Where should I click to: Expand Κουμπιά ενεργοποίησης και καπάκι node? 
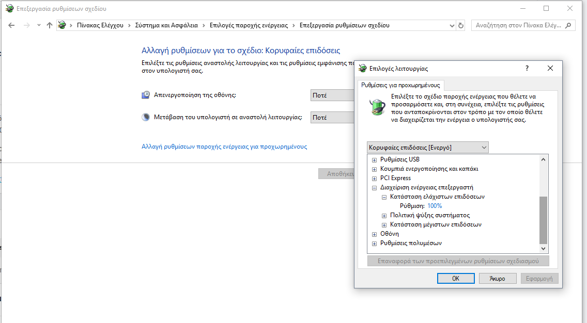click(x=374, y=169)
